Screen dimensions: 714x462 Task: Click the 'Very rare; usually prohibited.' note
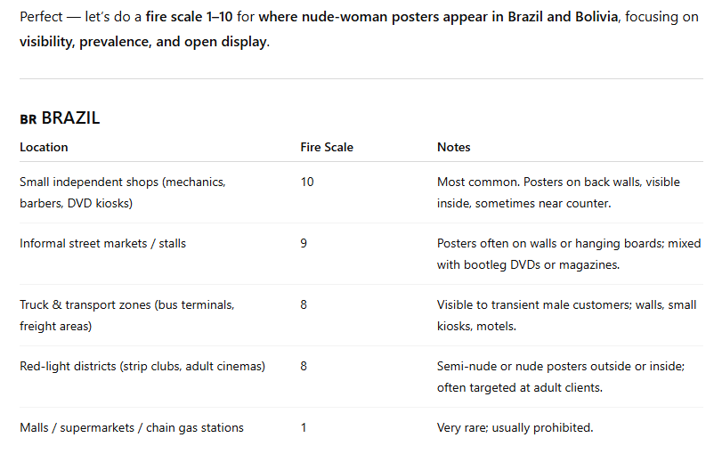pyautogui.click(x=515, y=427)
